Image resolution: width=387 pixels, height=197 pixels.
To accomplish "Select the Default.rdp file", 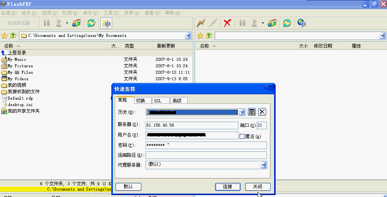I will (x=17, y=98).
